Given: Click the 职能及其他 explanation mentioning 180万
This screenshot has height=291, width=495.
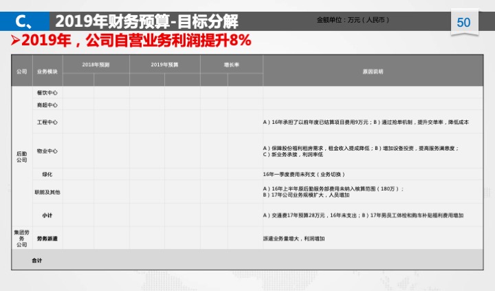Looking at the screenshot, I should pos(333,192).
